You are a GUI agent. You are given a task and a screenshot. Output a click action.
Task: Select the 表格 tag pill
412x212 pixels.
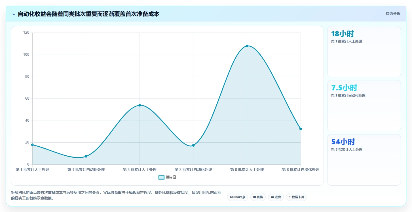258,197
